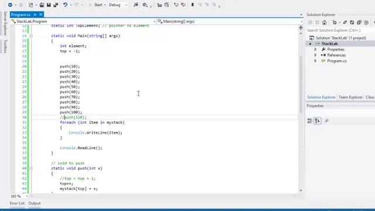Collapse the Main method outline at line 14

(x=31, y=36)
